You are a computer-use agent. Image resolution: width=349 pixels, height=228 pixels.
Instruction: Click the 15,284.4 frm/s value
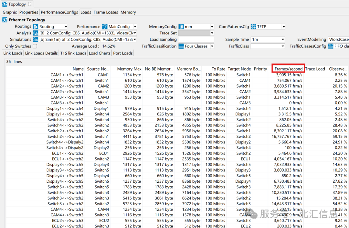click(289, 198)
